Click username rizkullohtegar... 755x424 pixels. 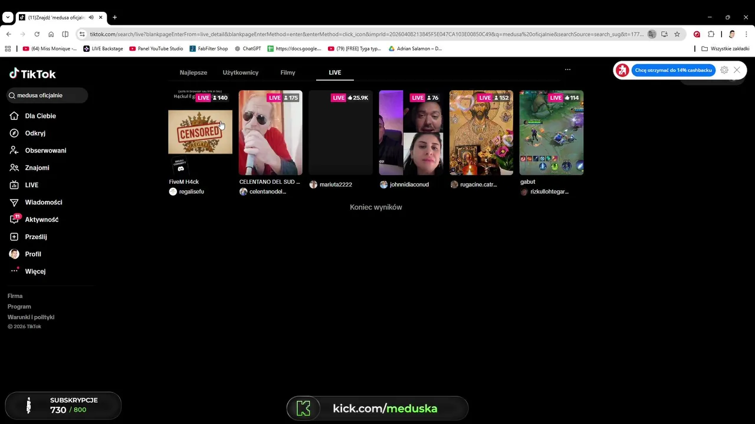click(549, 192)
